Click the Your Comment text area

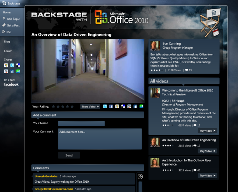(x=100, y=139)
